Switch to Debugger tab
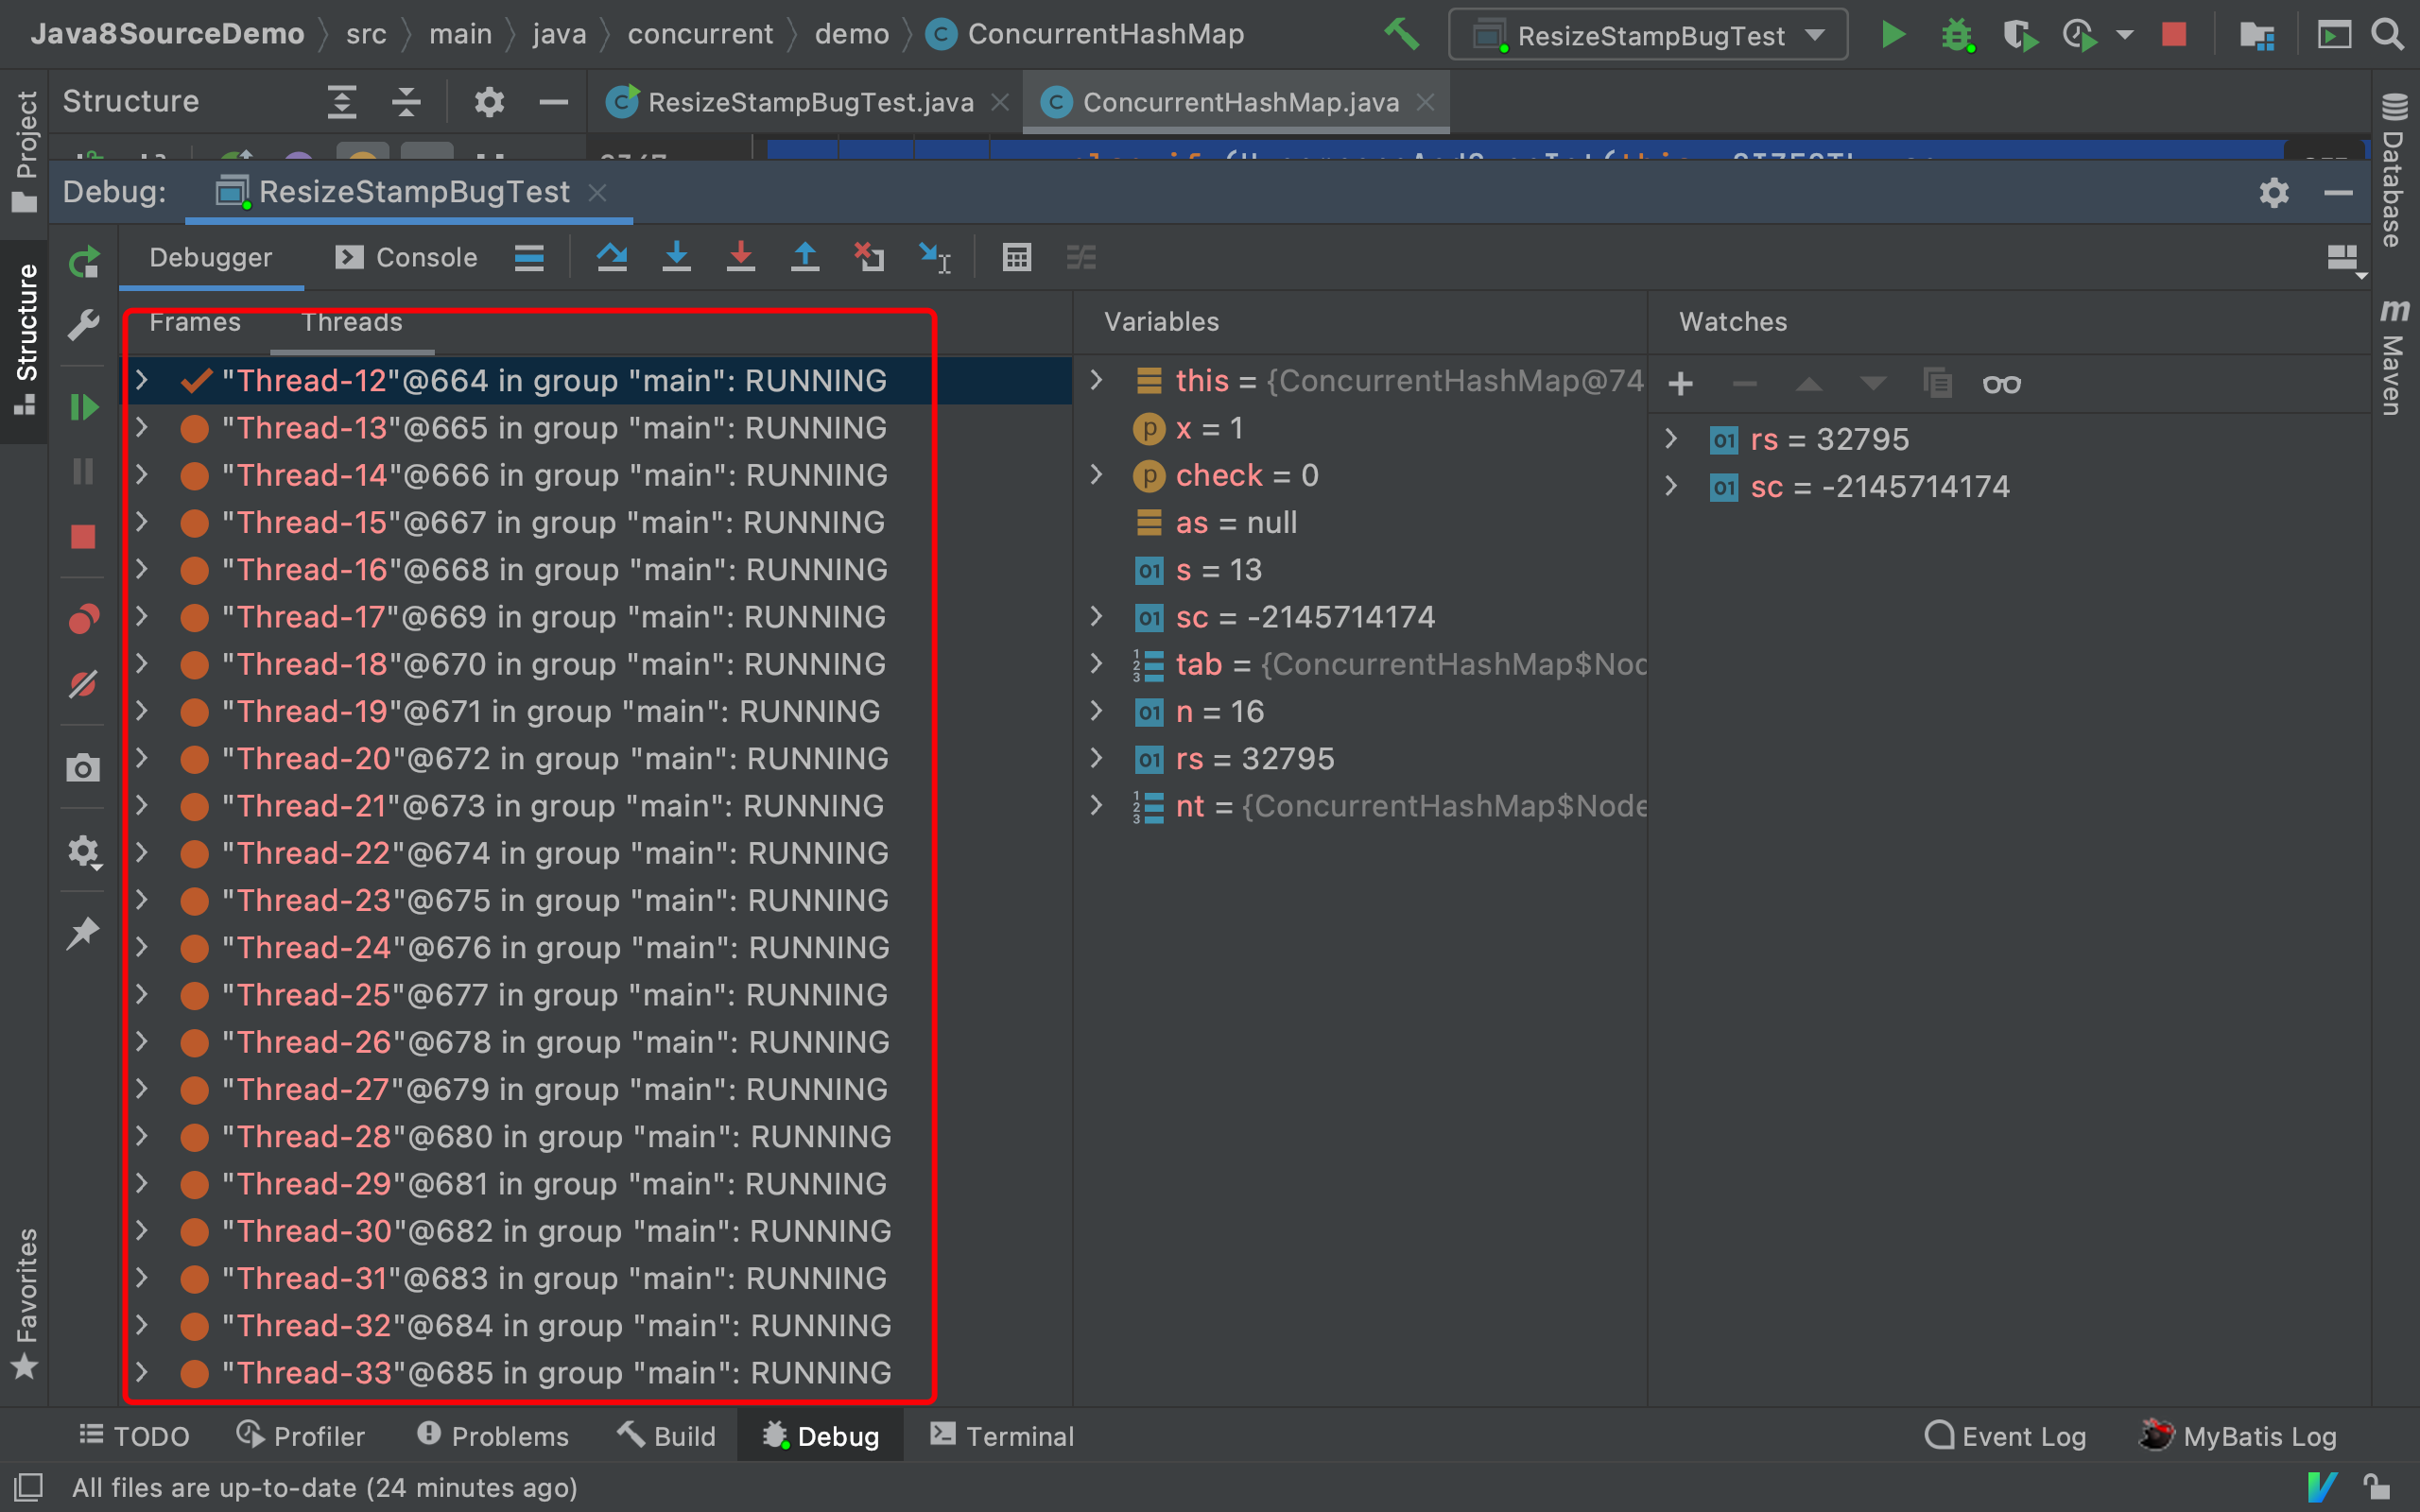This screenshot has width=2420, height=1512. pyautogui.click(x=210, y=258)
